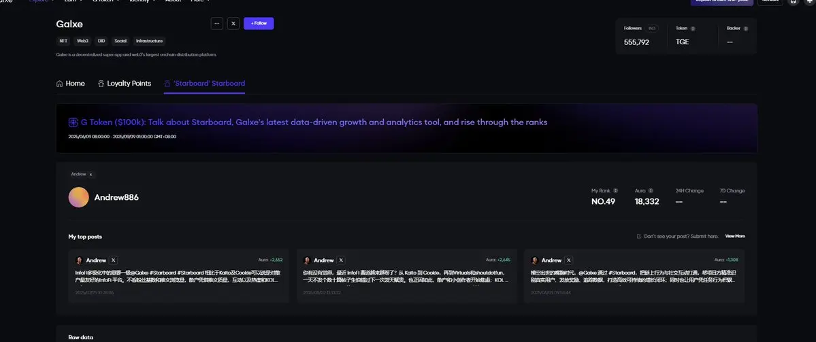The height and width of the screenshot is (342, 816).
Task: Click the G Token campaign icon in the banner
Action: (x=74, y=122)
